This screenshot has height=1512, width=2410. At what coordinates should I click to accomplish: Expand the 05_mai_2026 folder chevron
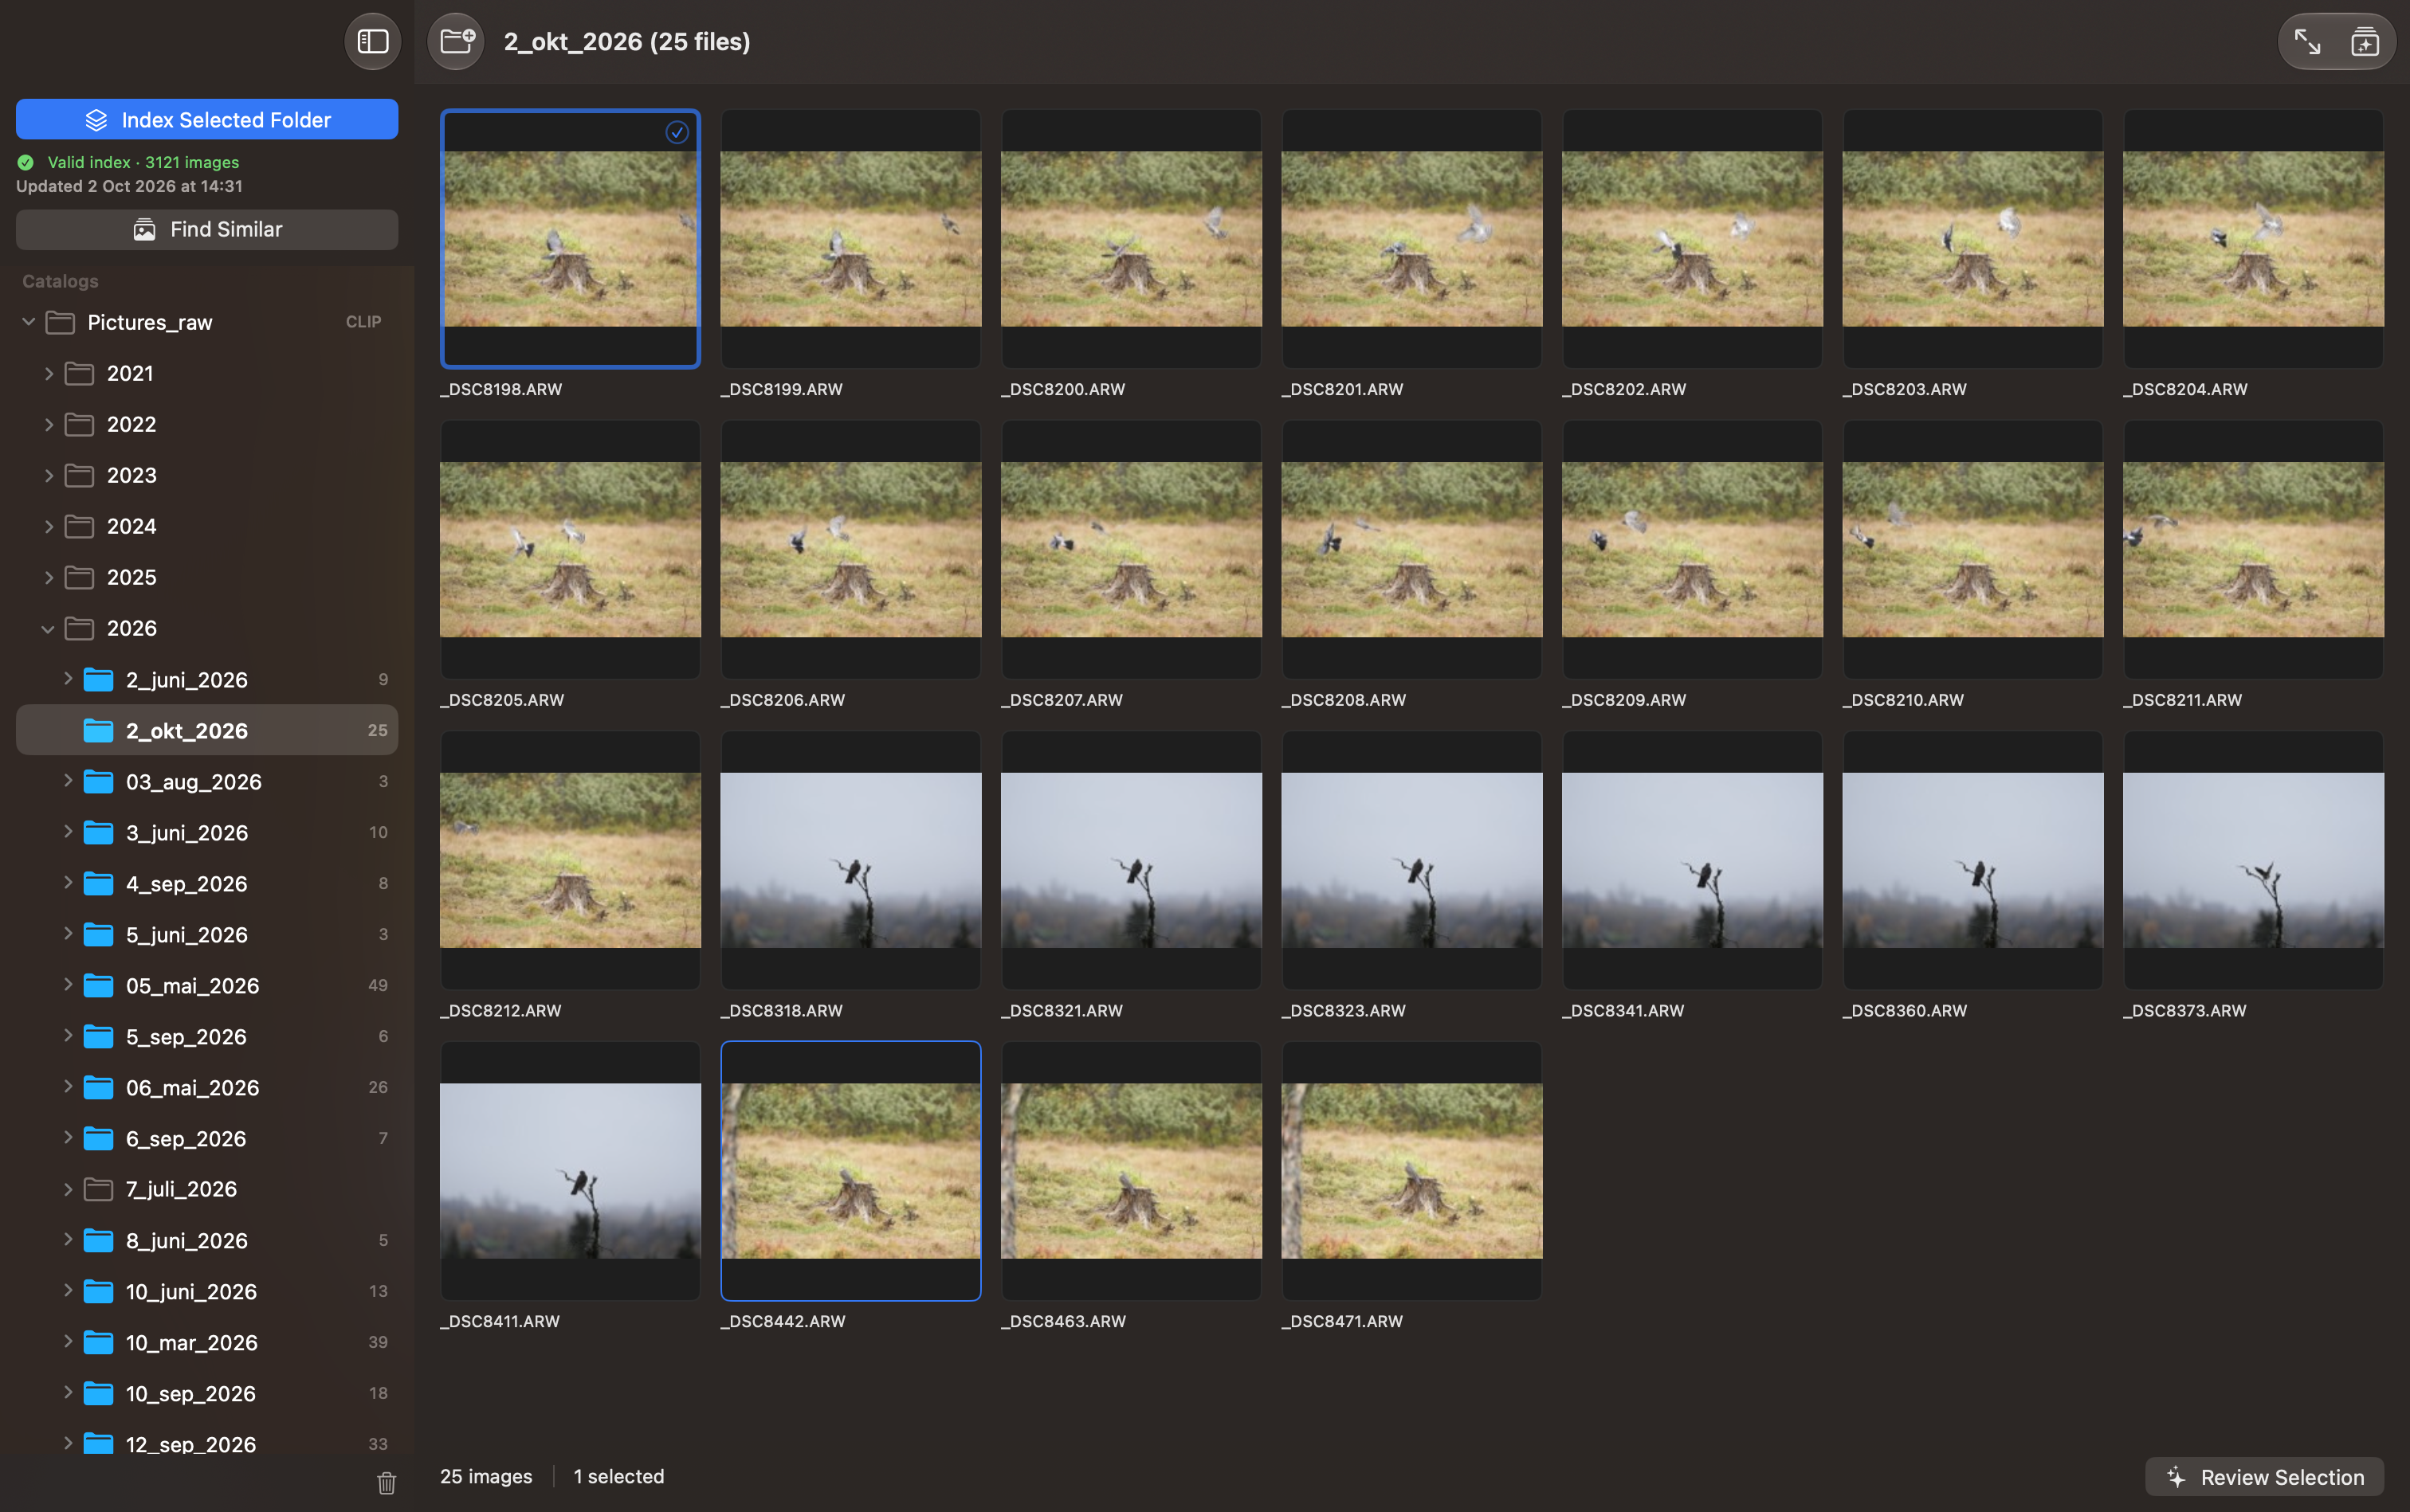click(x=67, y=985)
